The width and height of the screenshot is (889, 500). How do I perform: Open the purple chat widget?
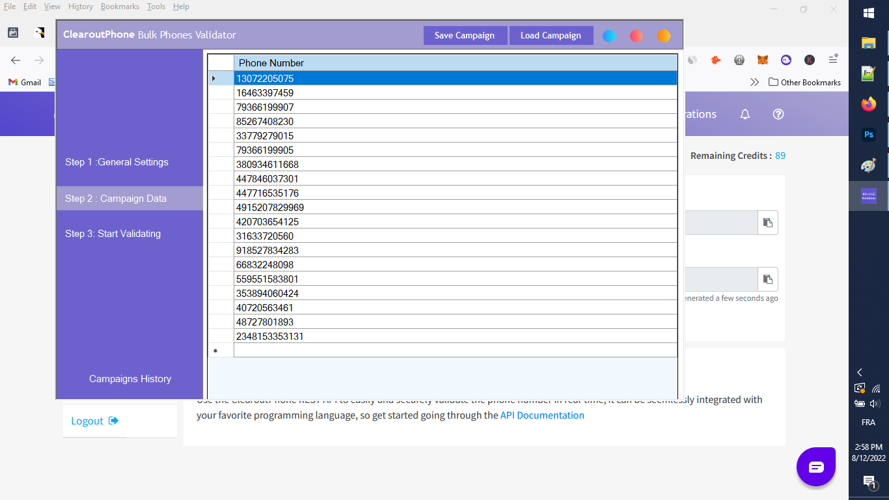[x=816, y=467]
